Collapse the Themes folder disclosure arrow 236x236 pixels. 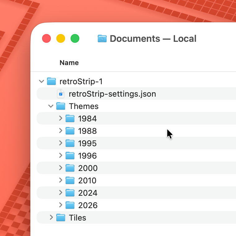pyautogui.click(x=51, y=106)
